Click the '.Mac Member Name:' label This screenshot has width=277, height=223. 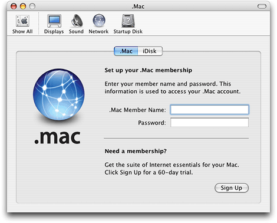pyautogui.click(x=137, y=110)
